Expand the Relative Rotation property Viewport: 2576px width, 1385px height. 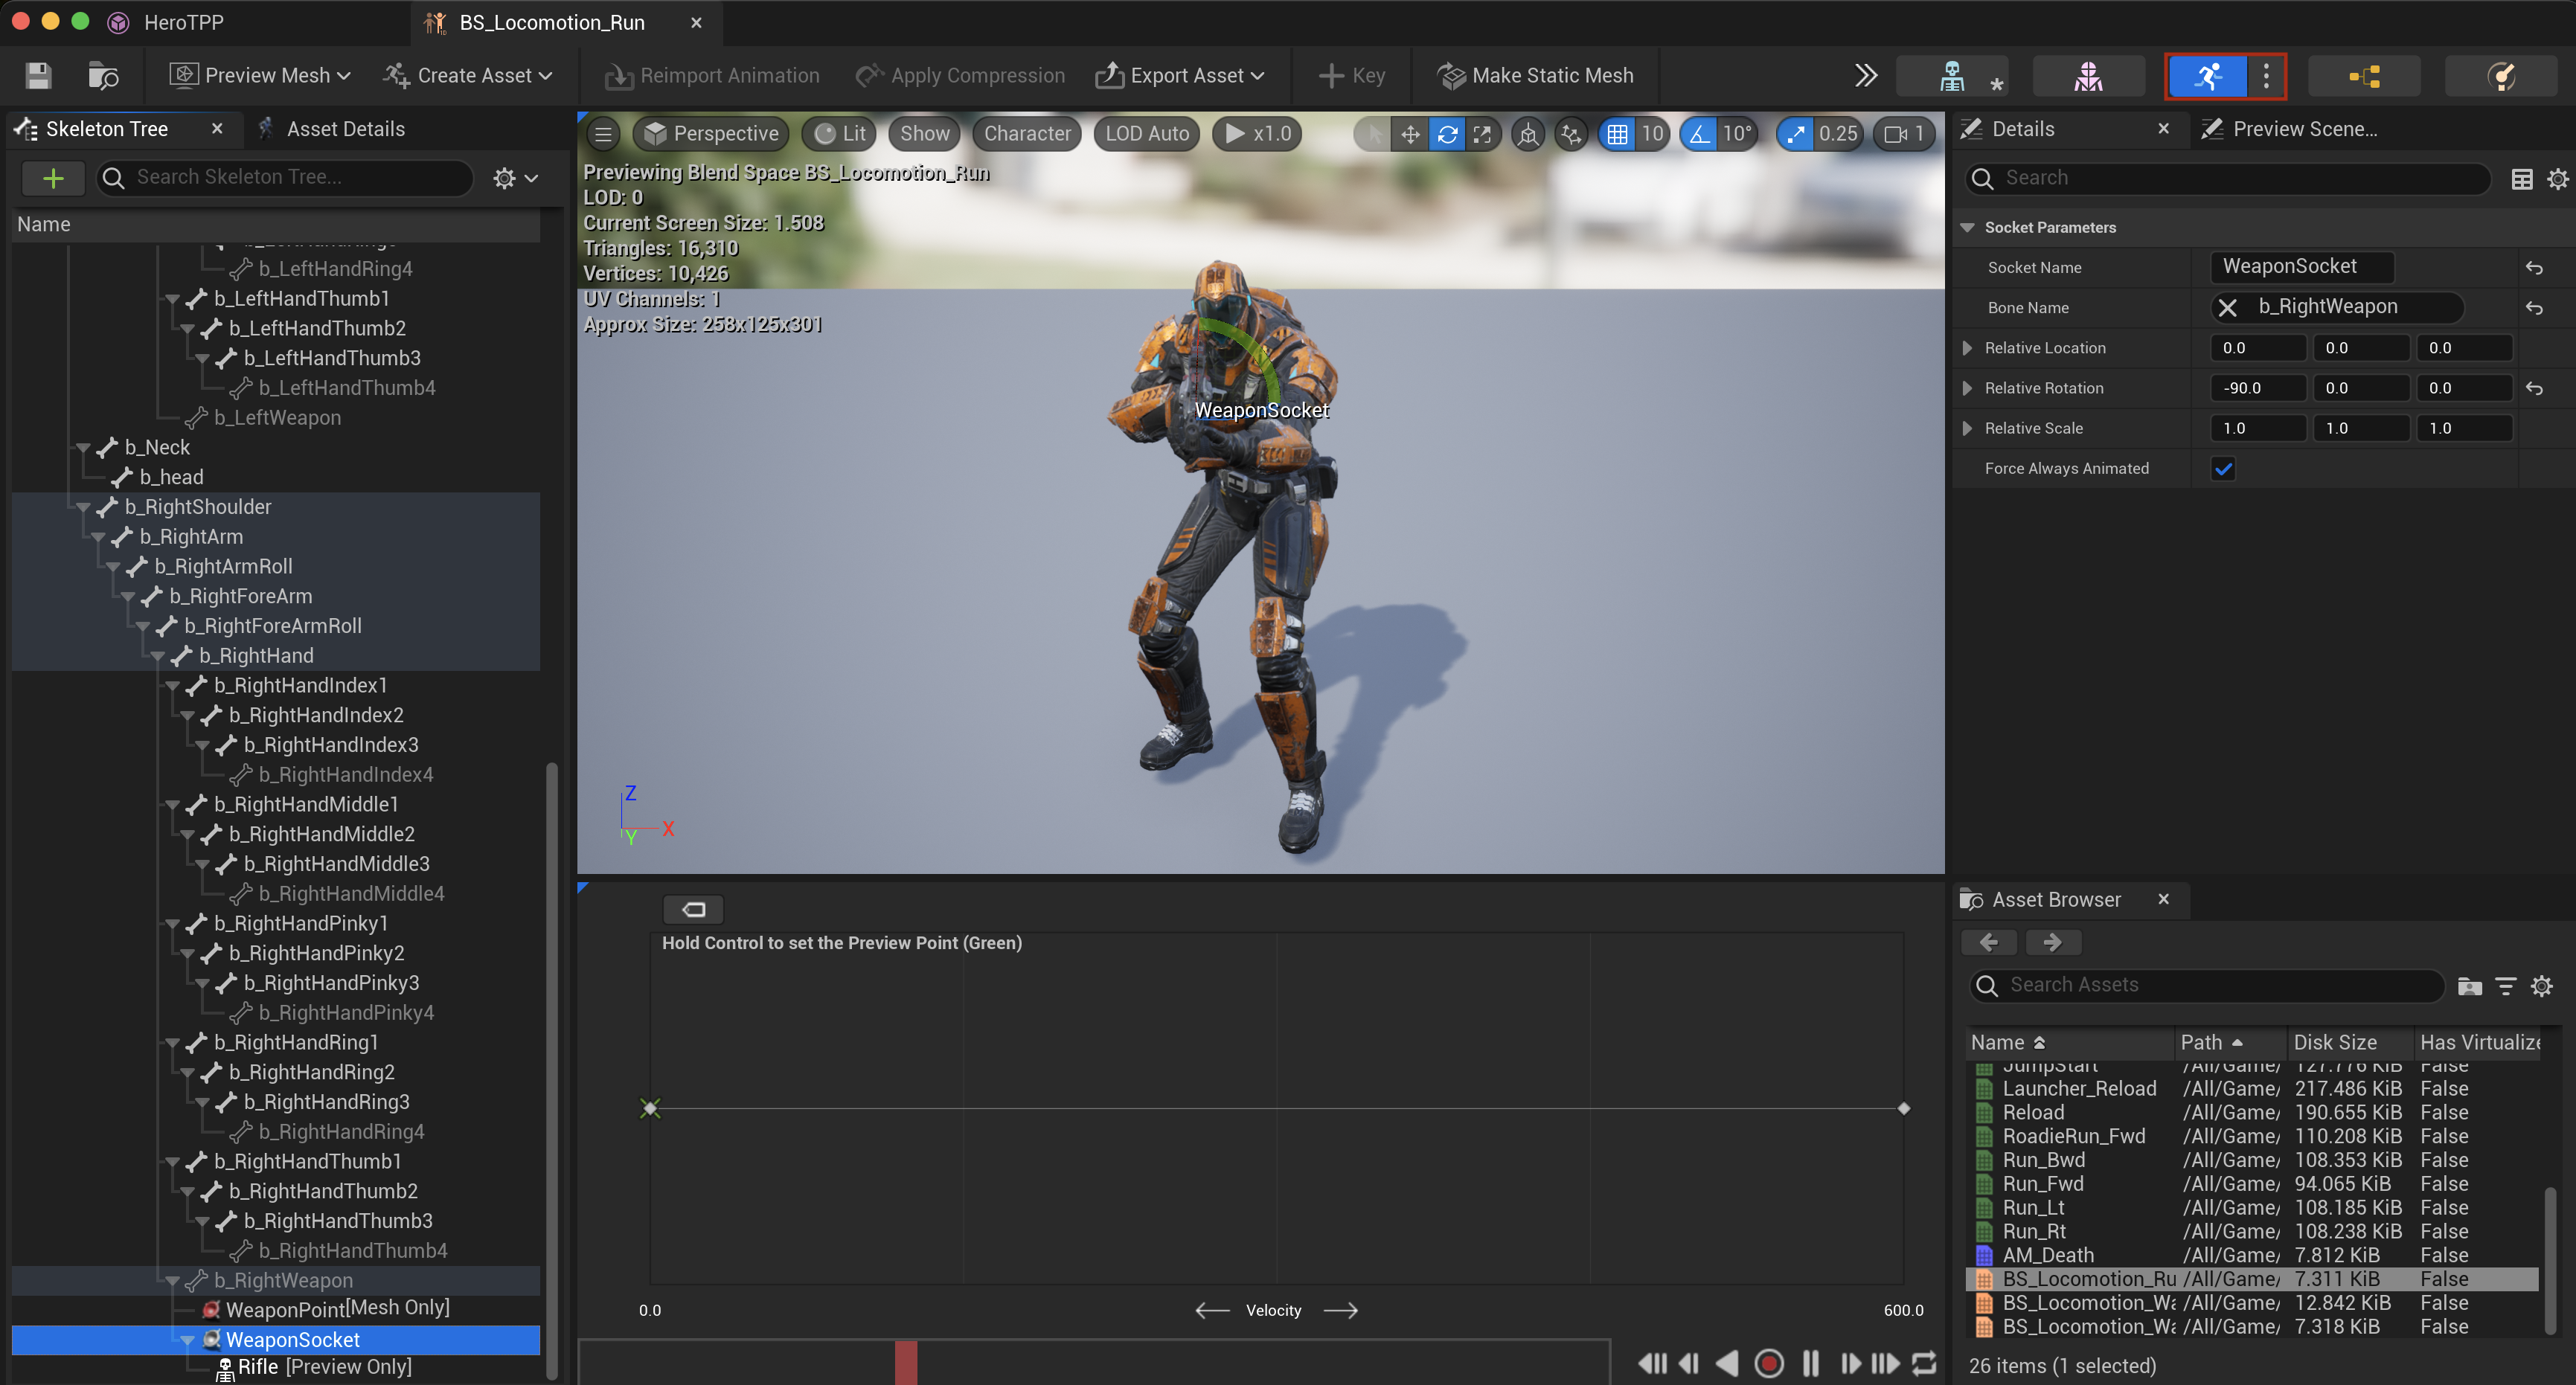click(1967, 388)
